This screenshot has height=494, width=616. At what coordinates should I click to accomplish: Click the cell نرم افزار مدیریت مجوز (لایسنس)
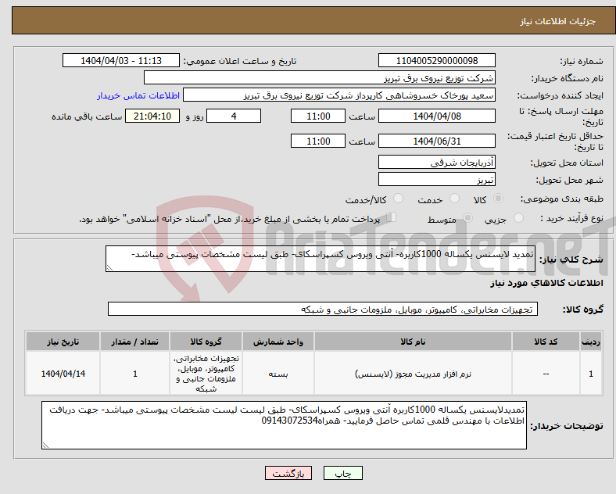pos(413,374)
